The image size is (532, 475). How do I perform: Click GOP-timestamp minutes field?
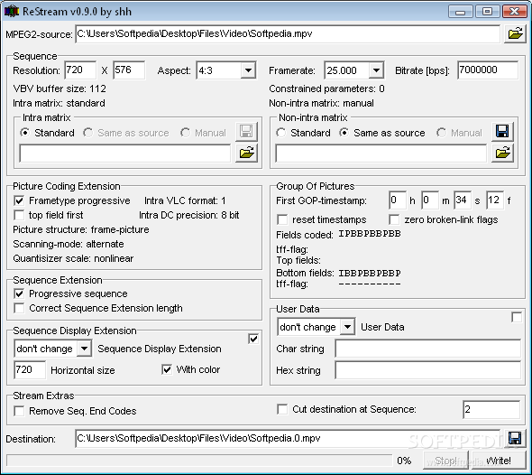tap(430, 200)
